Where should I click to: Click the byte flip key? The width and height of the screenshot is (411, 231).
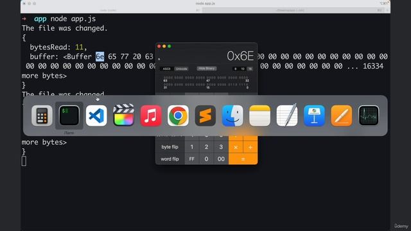(x=170, y=147)
